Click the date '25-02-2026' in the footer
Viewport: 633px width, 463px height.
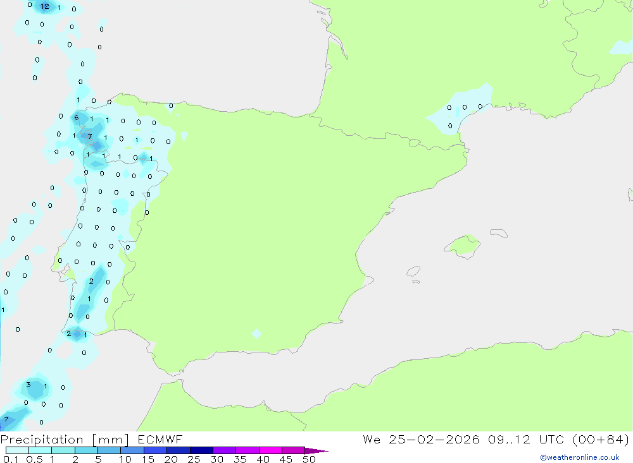(434, 439)
